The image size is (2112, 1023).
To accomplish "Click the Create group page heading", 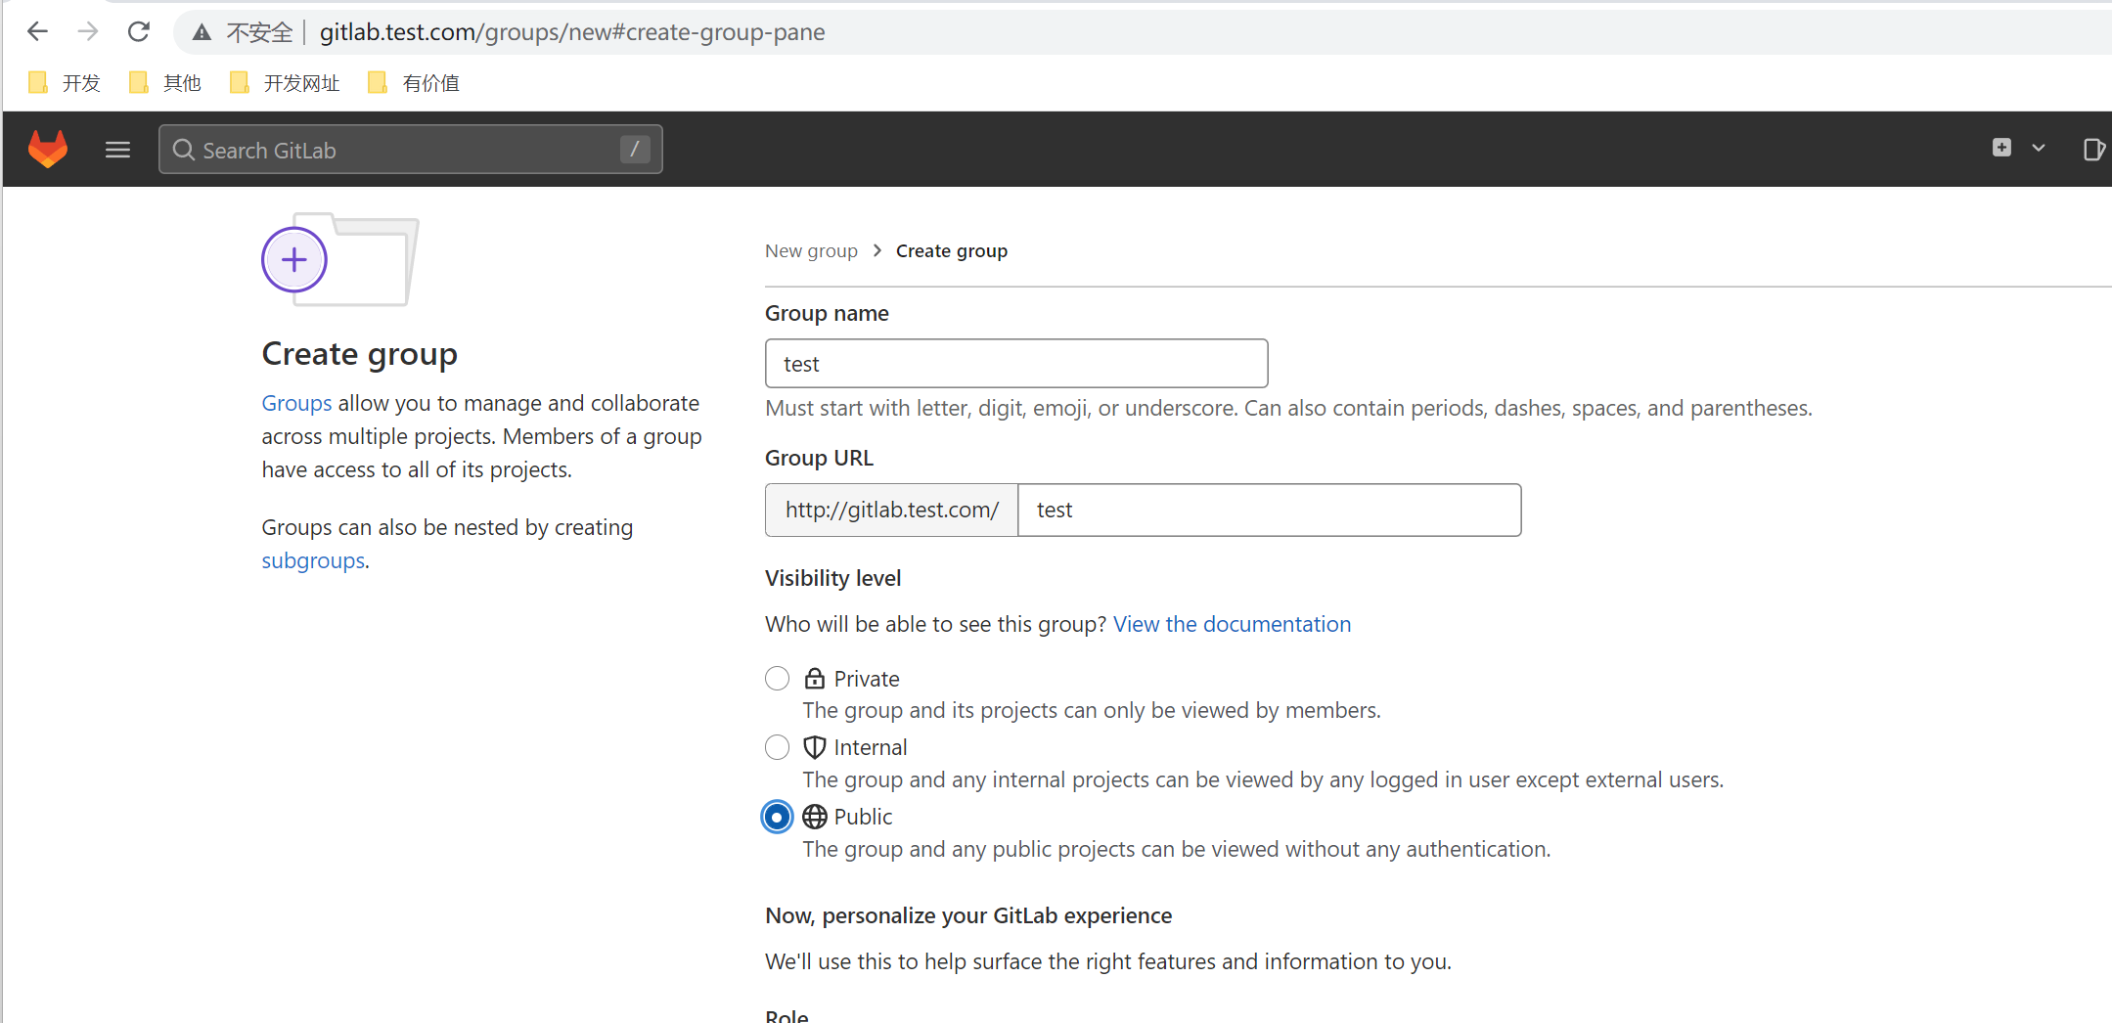I will [359, 354].
